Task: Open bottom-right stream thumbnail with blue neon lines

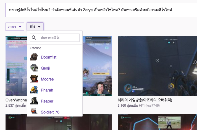Action: coord(157,122)
